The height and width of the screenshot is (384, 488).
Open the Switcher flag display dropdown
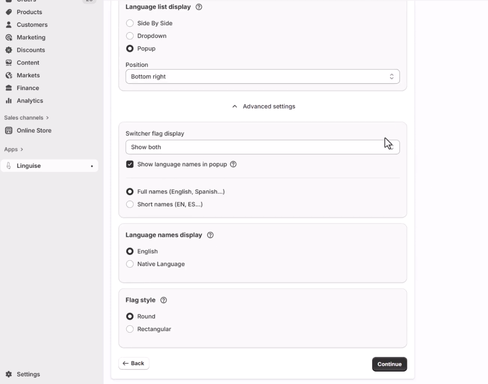(x=262, y=147)
